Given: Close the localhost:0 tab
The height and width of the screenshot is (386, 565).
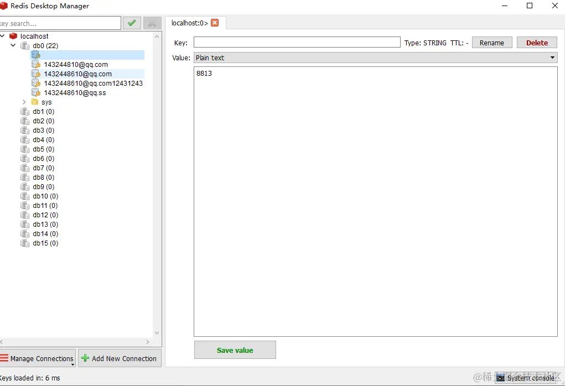Looking at the screenshot, I should click(215, 23).
